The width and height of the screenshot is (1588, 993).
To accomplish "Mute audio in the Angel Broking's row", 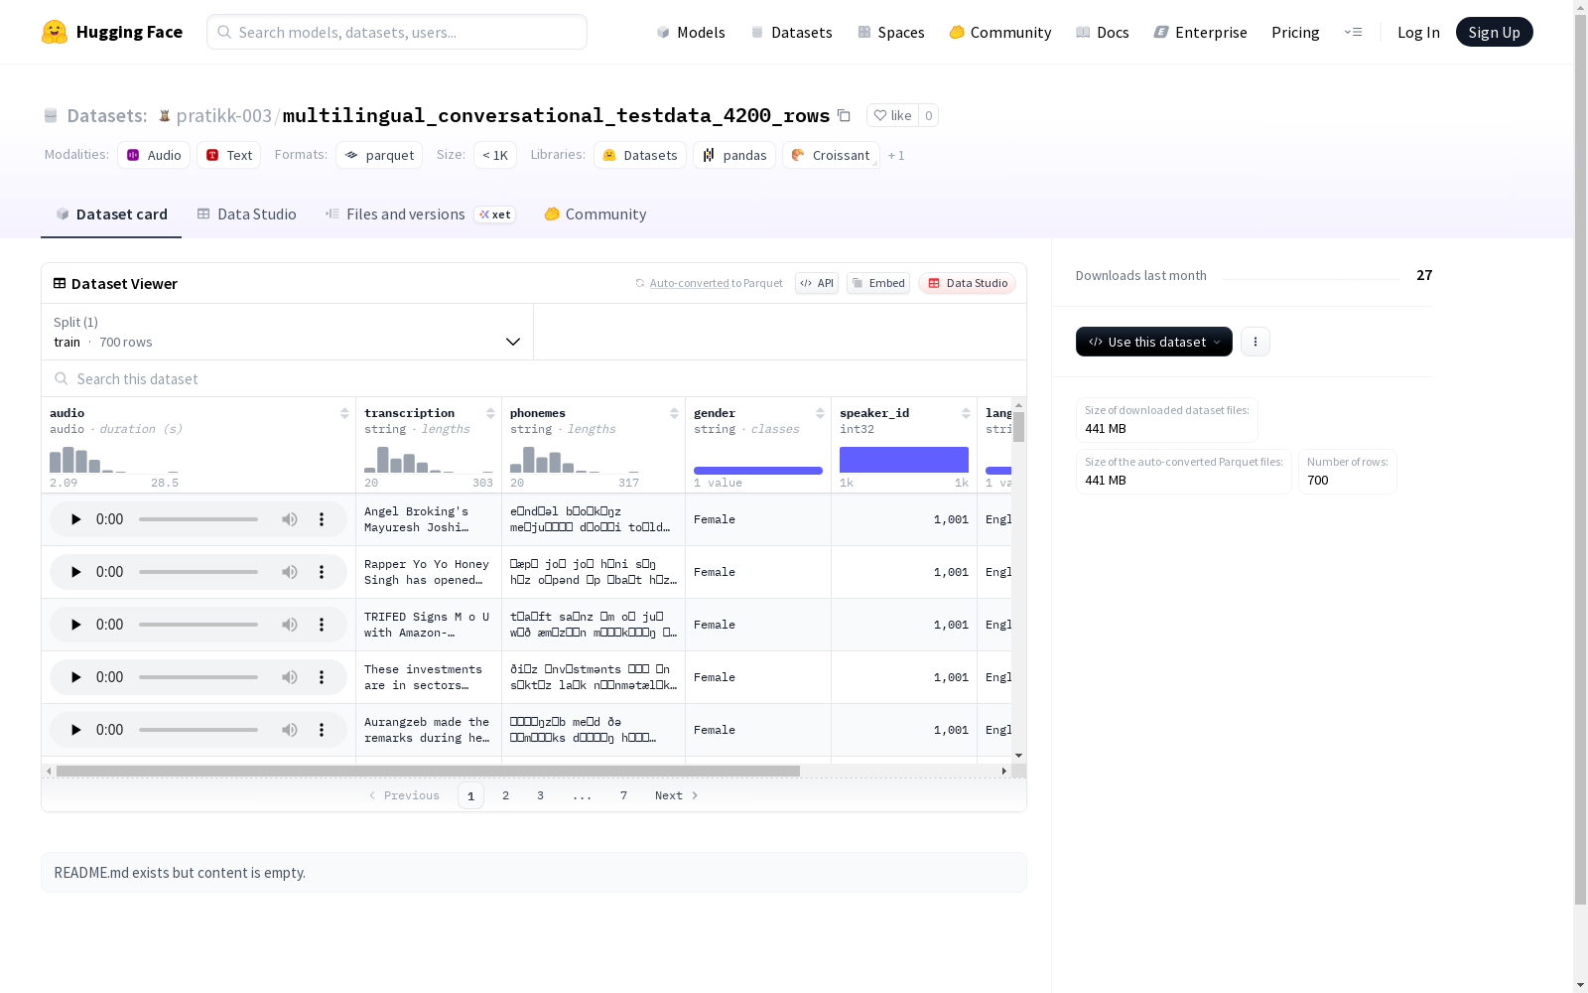I will pos(290,519).
